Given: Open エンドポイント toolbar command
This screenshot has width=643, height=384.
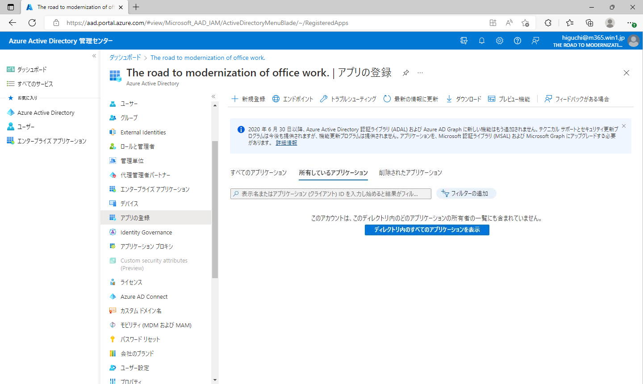Looking at the screenshot, I should [292, 99].
